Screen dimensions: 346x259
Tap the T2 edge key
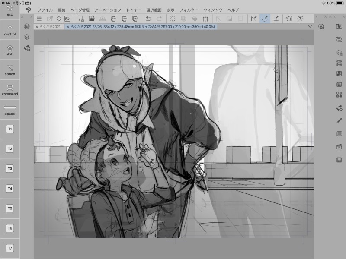[x=10, y=149]
